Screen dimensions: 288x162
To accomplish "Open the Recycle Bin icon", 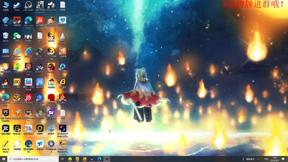I will [5, 37].
